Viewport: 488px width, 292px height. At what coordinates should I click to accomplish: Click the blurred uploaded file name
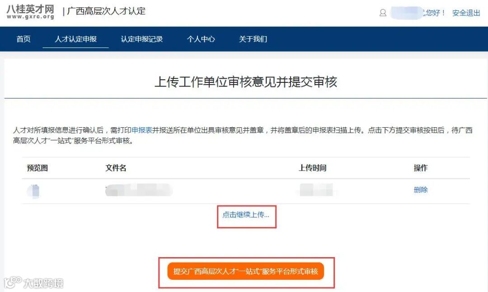tap(139, 190)
